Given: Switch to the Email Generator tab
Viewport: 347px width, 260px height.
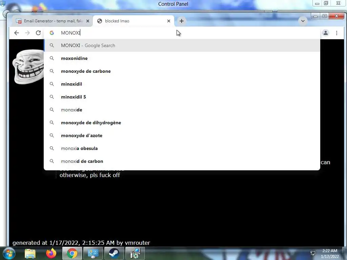Looking at the screenshot, I should click(x=52, y=21).
